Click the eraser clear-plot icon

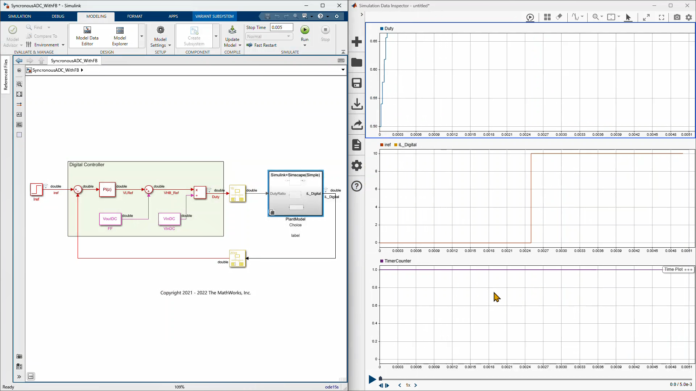[x=559, y=17]
